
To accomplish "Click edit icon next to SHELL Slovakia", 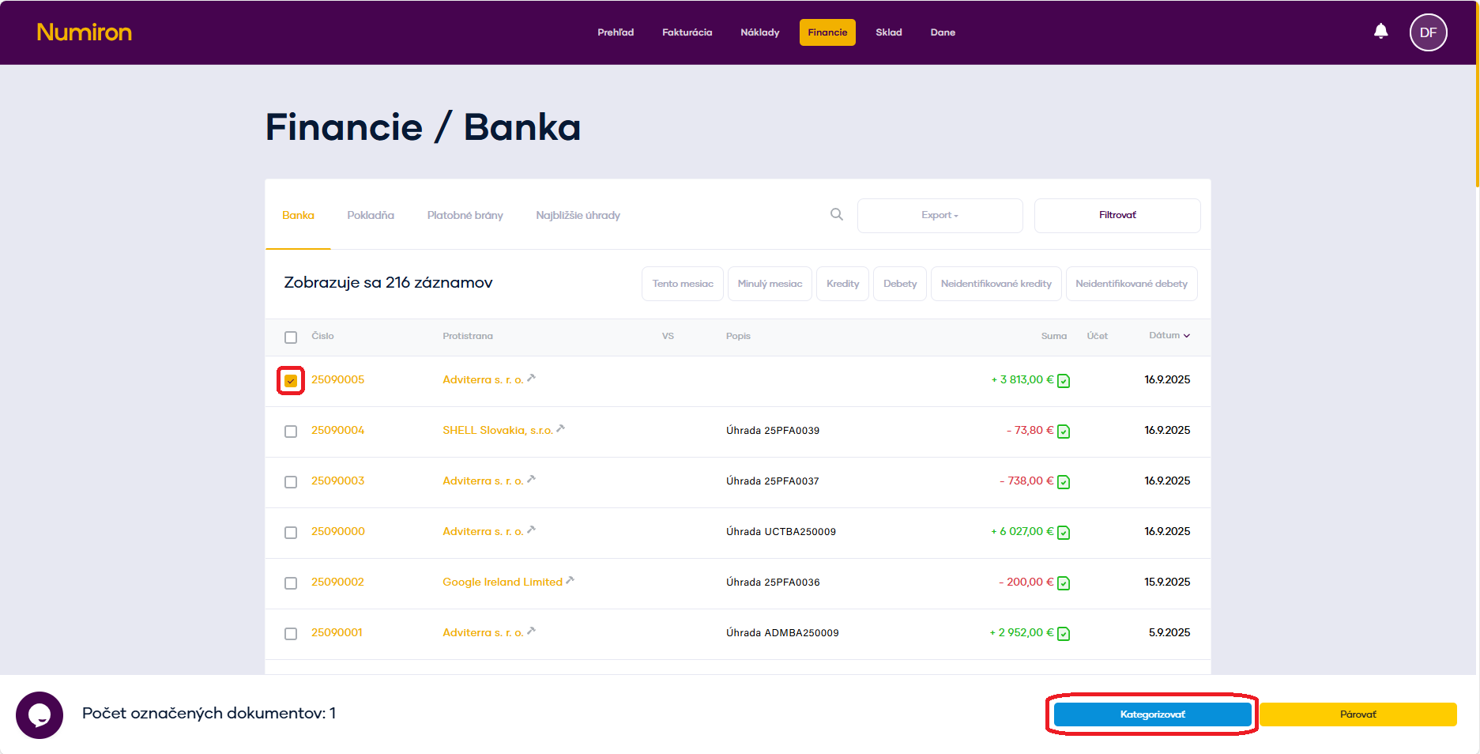I will 560,428.
